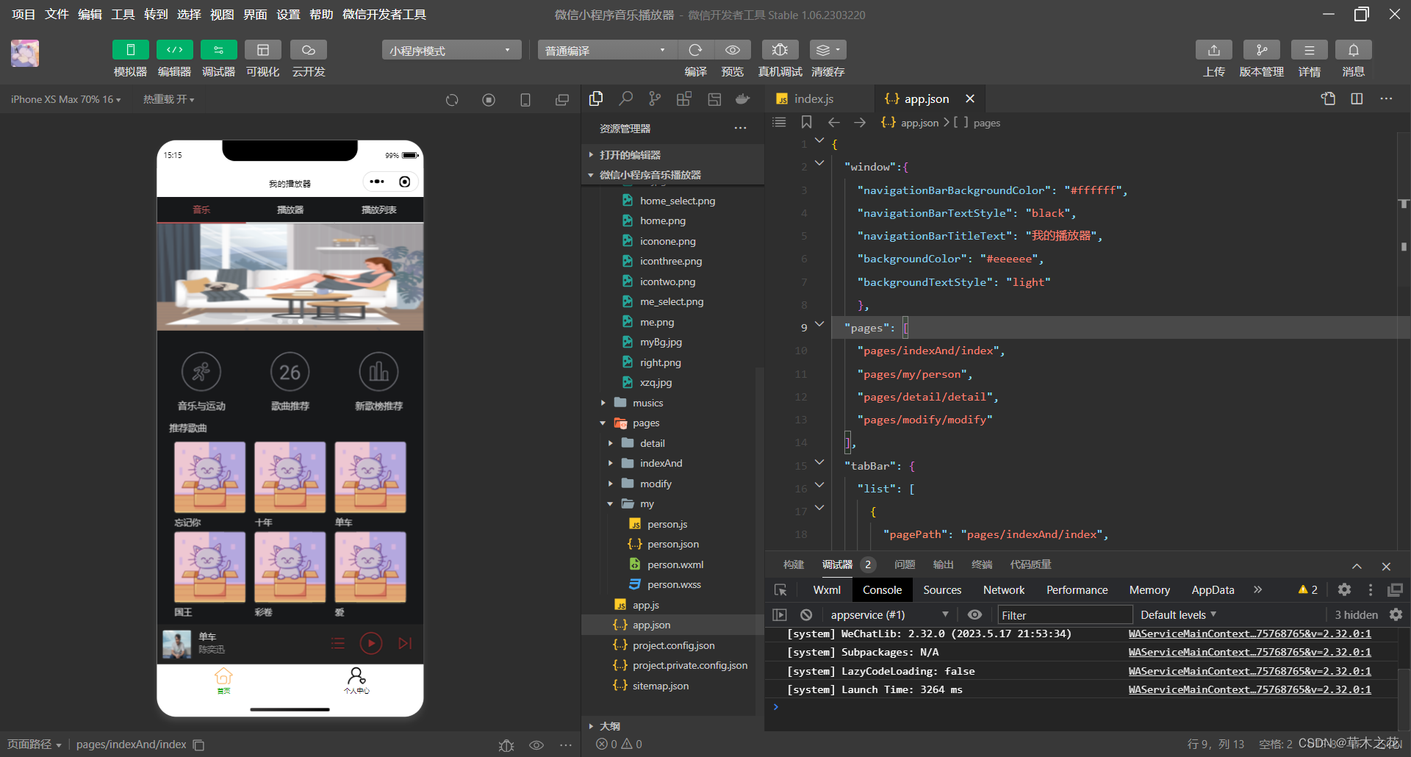Navigate back in editor
The width and height of the screenshot is (1411, 757).
[833, 123]
